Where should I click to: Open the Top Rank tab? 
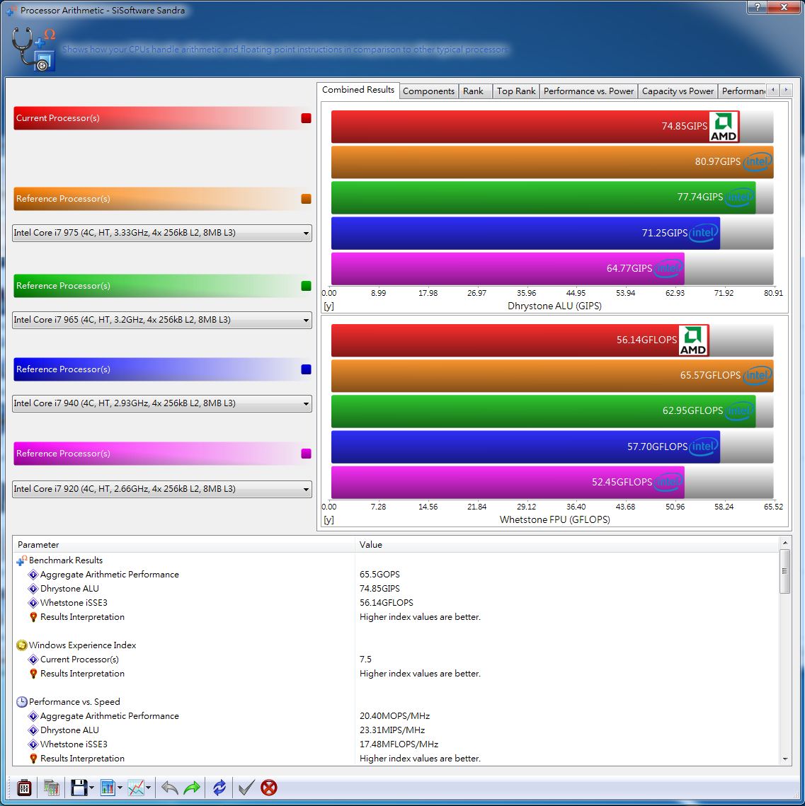pyautogui.click(x=515, y=91)
